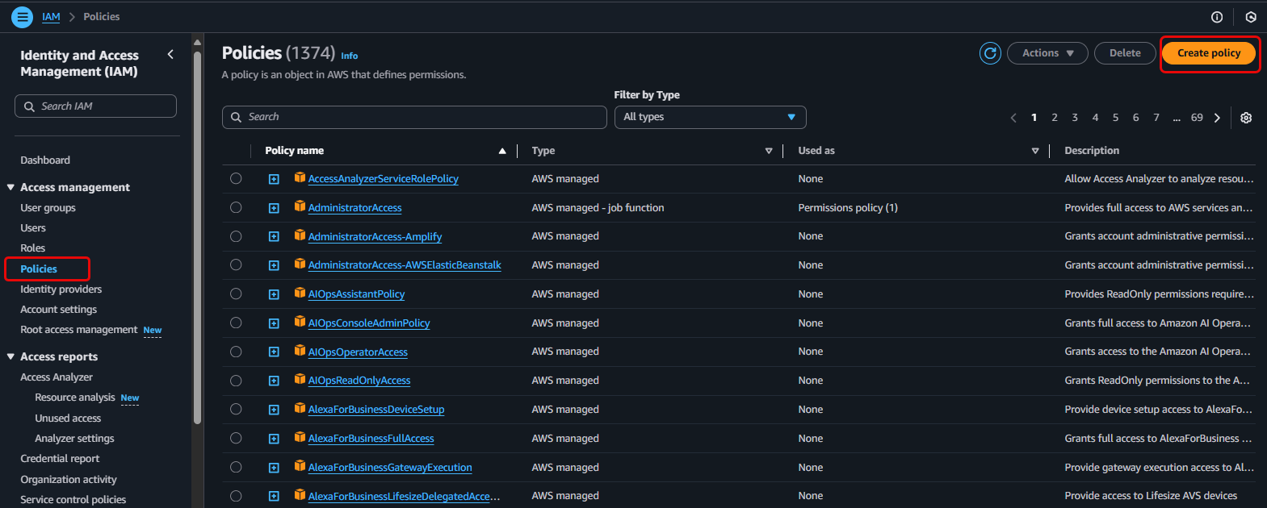The width and height of the screenshot is (1267, 508).
Task: Refresh the policies list
Action: (x=990, y=53)
